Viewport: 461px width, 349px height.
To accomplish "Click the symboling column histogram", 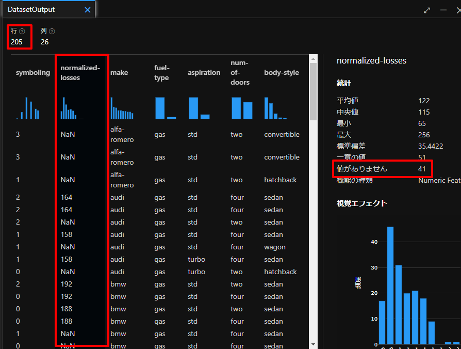I will (28, 108).
